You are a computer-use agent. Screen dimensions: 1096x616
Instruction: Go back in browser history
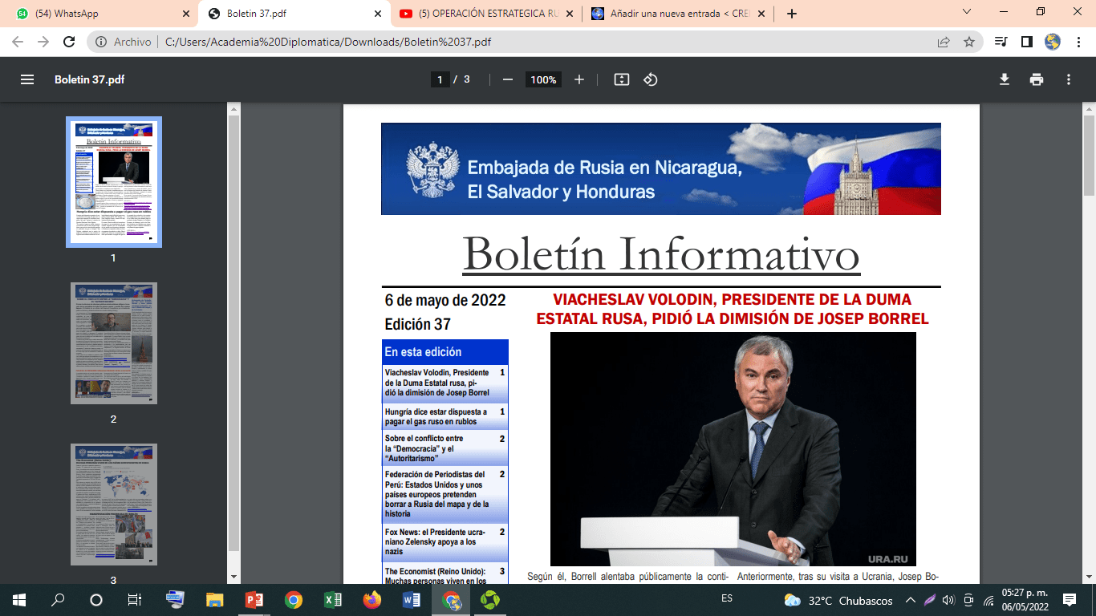pyautogui.click(x=18, y=42)
